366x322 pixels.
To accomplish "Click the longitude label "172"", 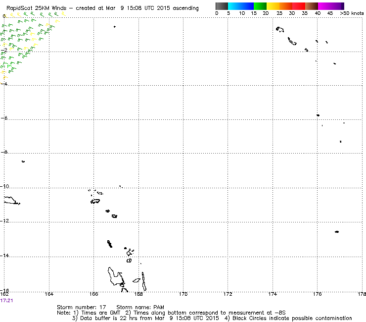I will point(228,294).
